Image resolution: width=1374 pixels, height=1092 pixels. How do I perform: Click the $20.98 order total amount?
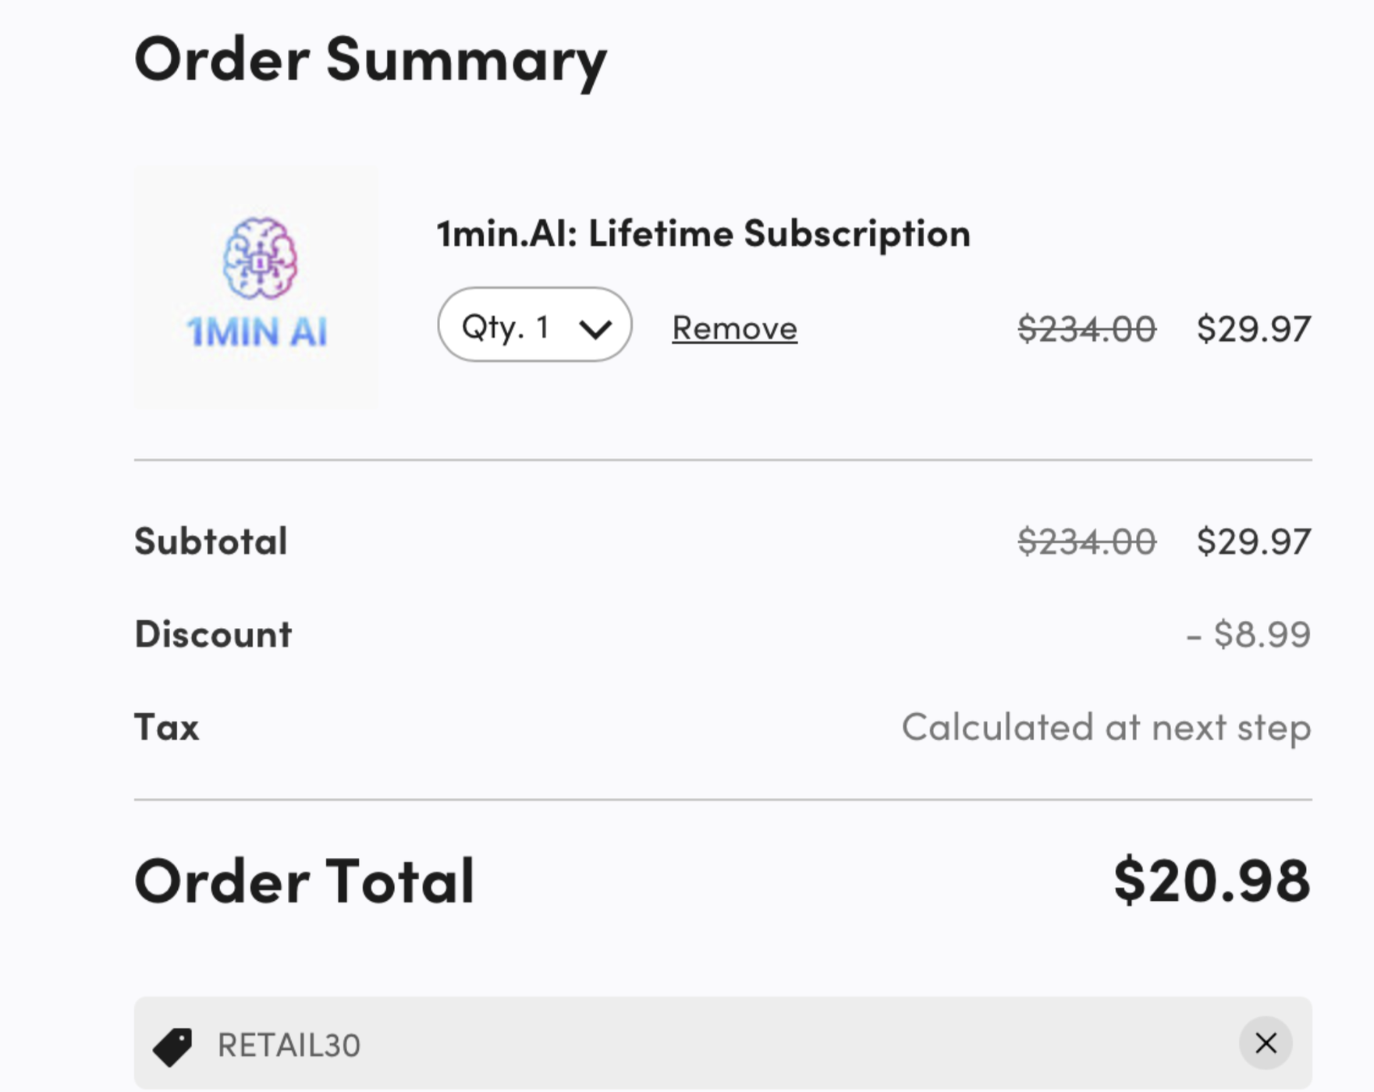coord(1212,881)
